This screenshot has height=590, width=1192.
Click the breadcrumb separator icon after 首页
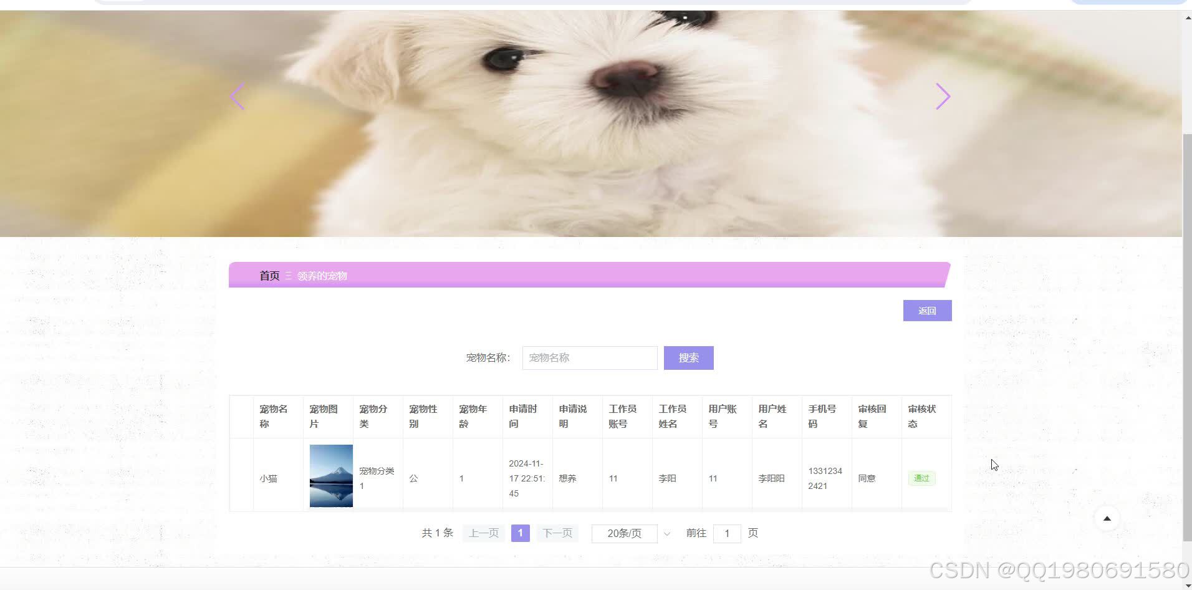click(287, 275)
